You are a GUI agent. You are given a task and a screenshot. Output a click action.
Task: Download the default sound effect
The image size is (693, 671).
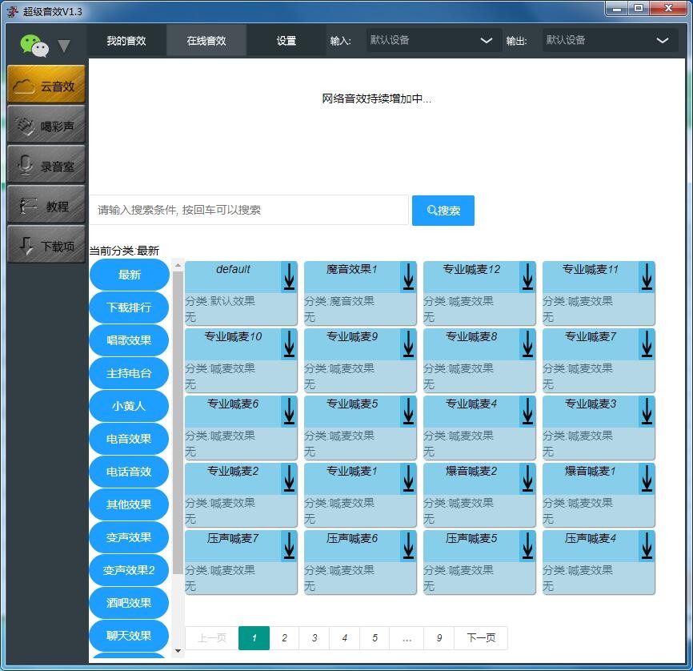pyautogui.click(x=288, y=277)
